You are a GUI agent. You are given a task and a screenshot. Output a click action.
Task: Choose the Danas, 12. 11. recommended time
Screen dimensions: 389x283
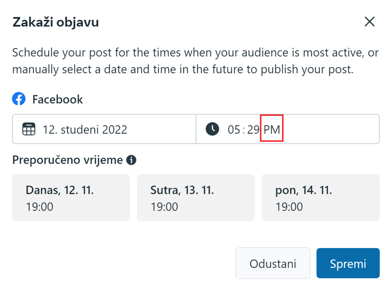(71, 198)
